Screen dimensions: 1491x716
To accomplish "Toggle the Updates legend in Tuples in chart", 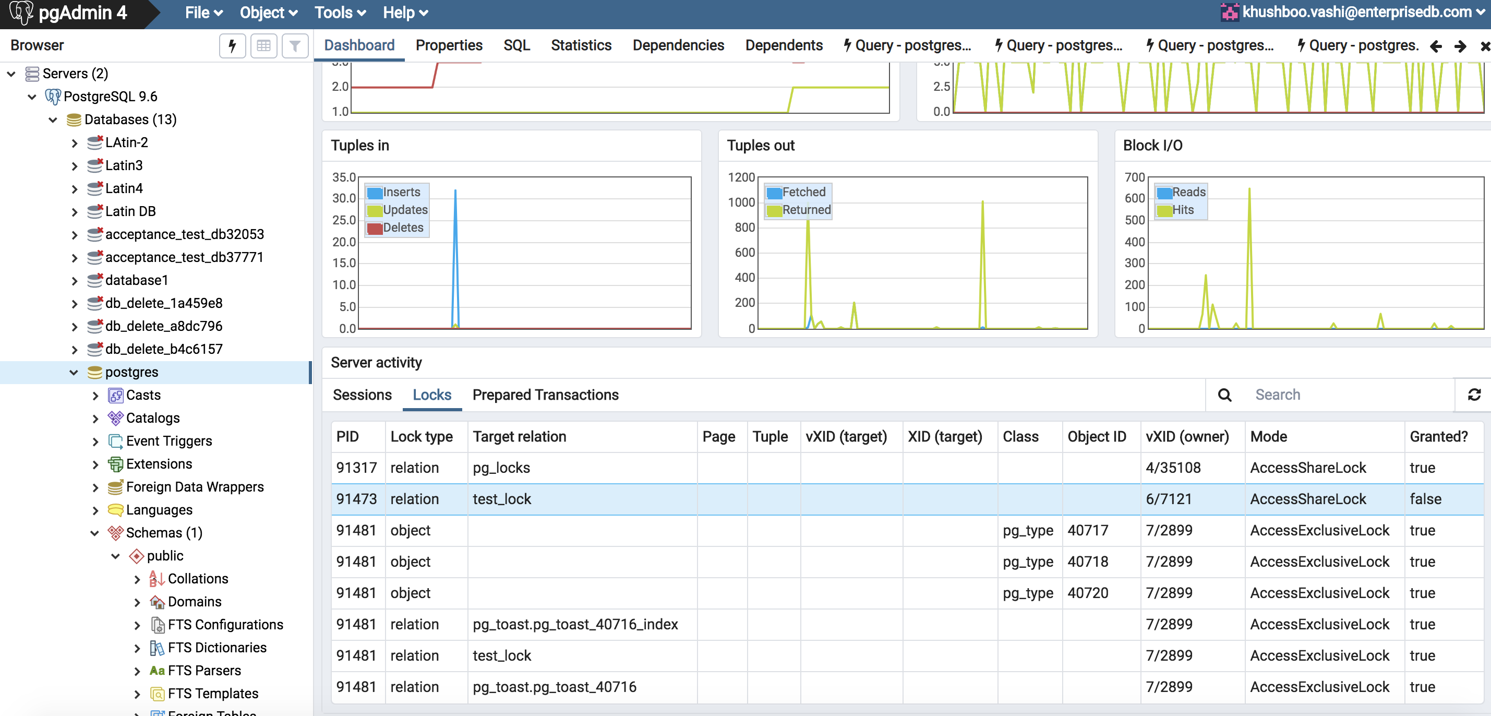I will 397,210.
